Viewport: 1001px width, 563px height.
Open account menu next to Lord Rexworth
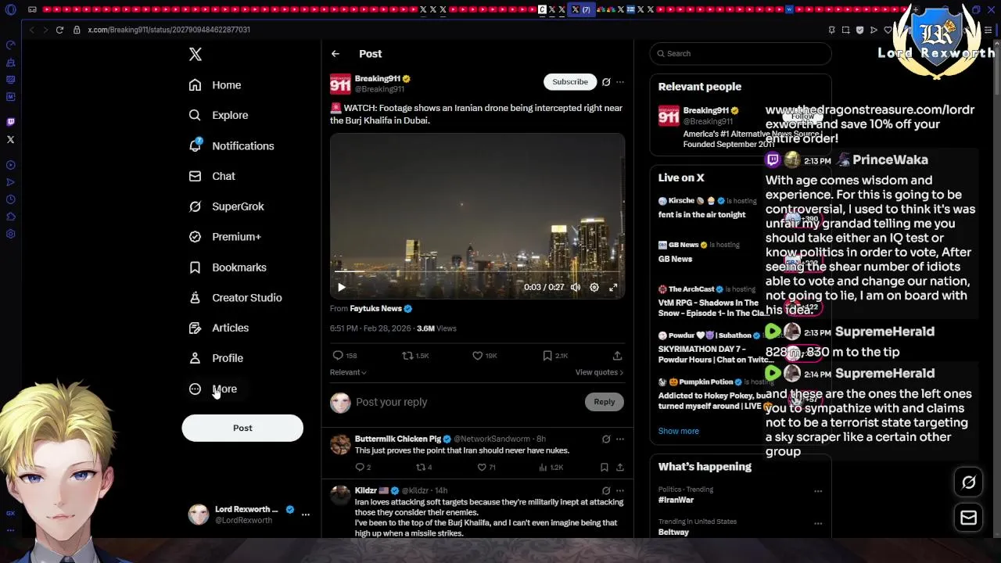point(306,515)
